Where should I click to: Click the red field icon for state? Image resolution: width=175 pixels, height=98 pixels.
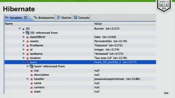[x=32, y=92]
